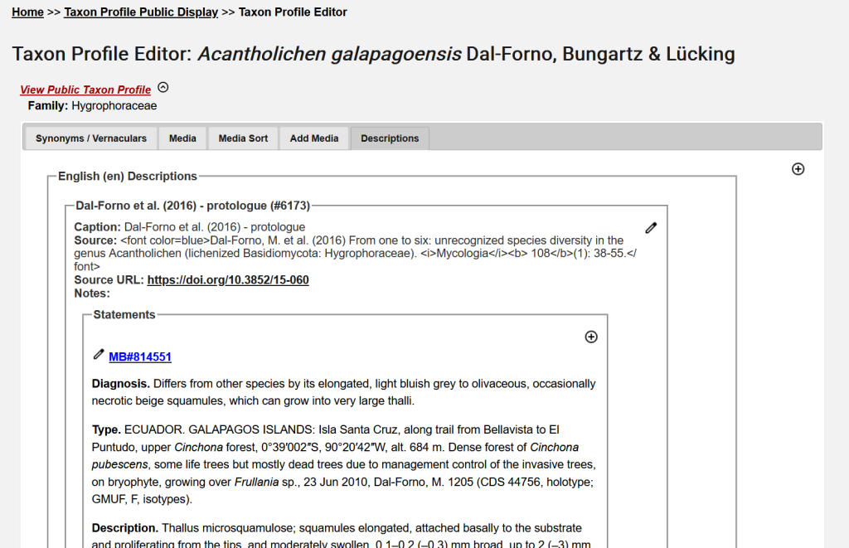Click the Statements section legend

coord(124,315)
